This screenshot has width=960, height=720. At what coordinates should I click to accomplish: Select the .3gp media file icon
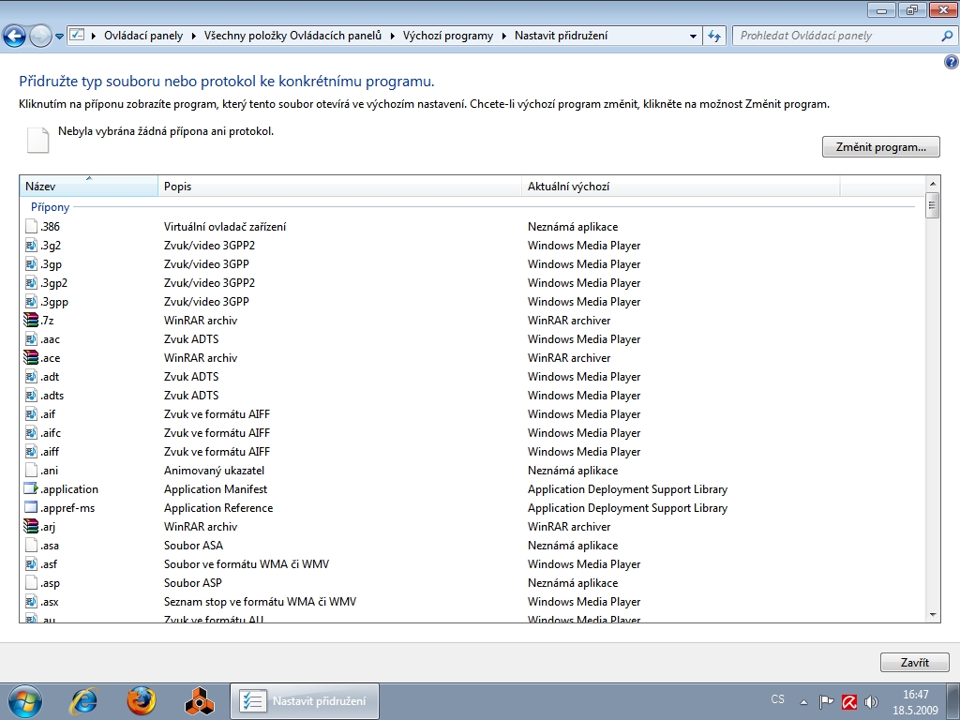tap(31, 264)
